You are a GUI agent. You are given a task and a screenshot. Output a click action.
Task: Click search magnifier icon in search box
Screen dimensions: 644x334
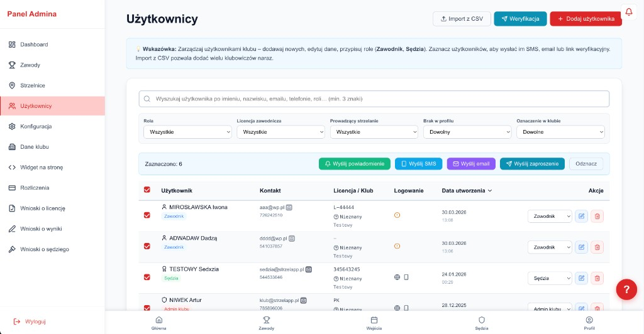pyautogui.click(x=147, y=99)
